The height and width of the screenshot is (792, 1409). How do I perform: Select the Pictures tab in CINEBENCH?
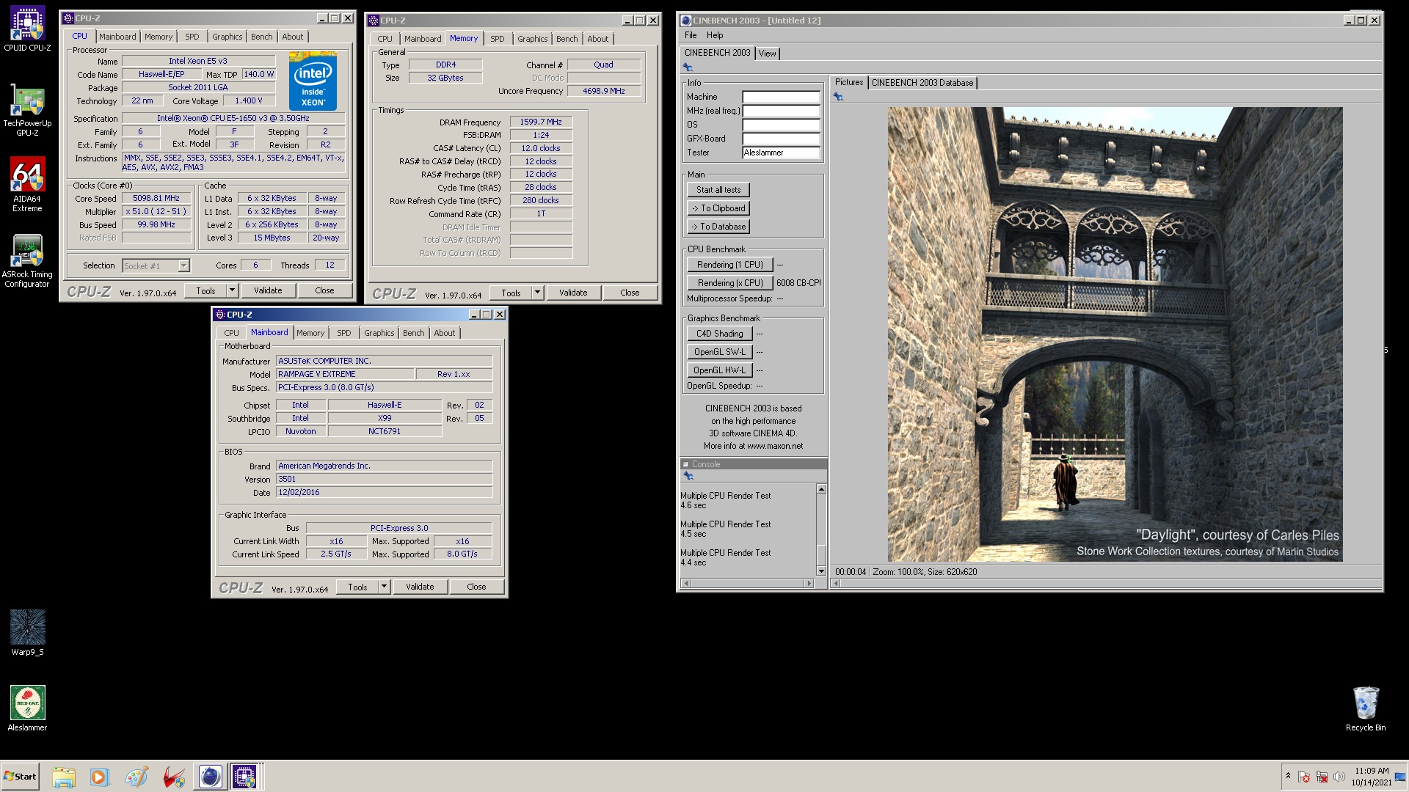coord(849,82)
